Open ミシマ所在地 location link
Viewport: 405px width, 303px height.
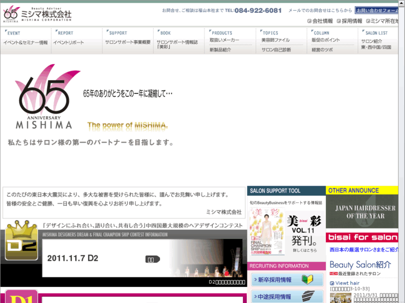pyautogui.click(x=382, y=21)
